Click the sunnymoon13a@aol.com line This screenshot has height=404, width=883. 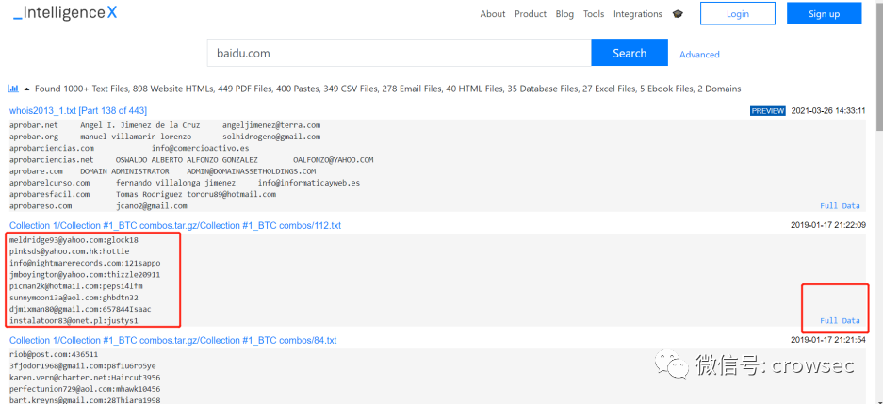point(74,298)
